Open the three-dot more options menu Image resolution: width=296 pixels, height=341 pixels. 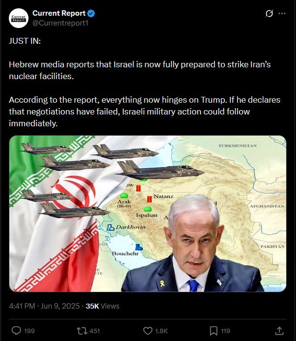[282, 13]
